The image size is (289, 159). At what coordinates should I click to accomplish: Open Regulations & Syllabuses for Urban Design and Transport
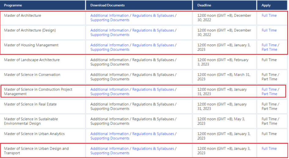(153, 149)
